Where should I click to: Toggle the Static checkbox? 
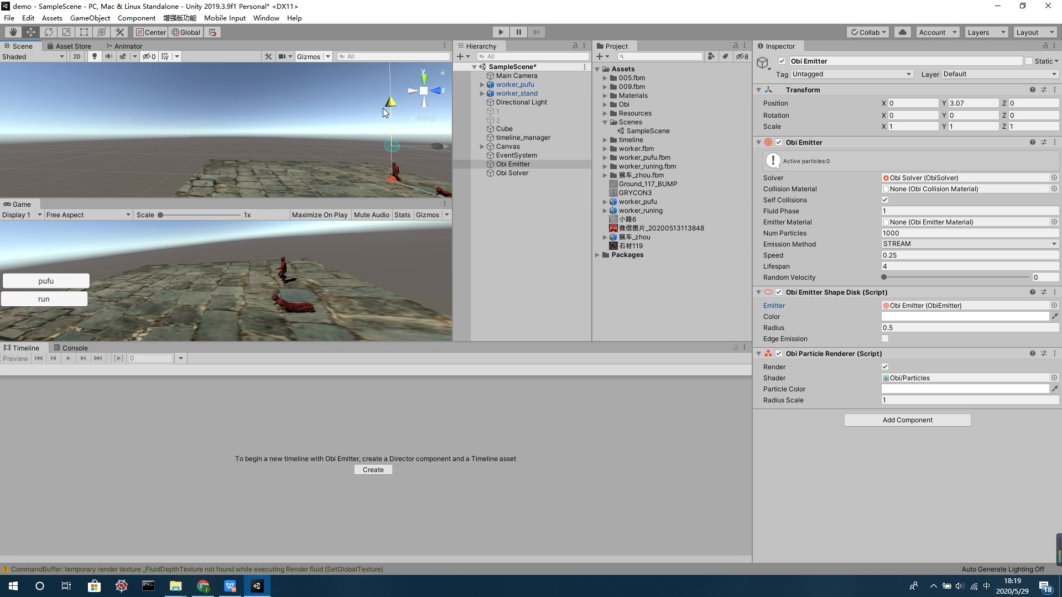point(1029,61)
